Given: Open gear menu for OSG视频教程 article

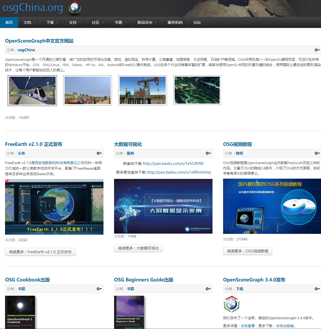Looking at the screenshot, I should tap(317, 153).
